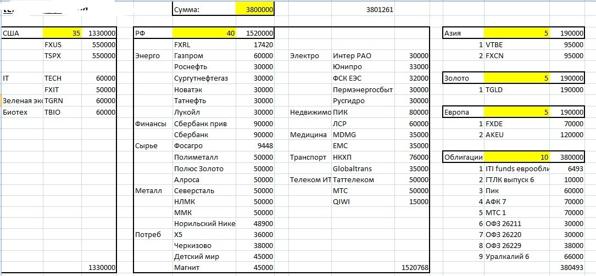
Task: Click the Облигации header cell
Action: tap(464, 157)
